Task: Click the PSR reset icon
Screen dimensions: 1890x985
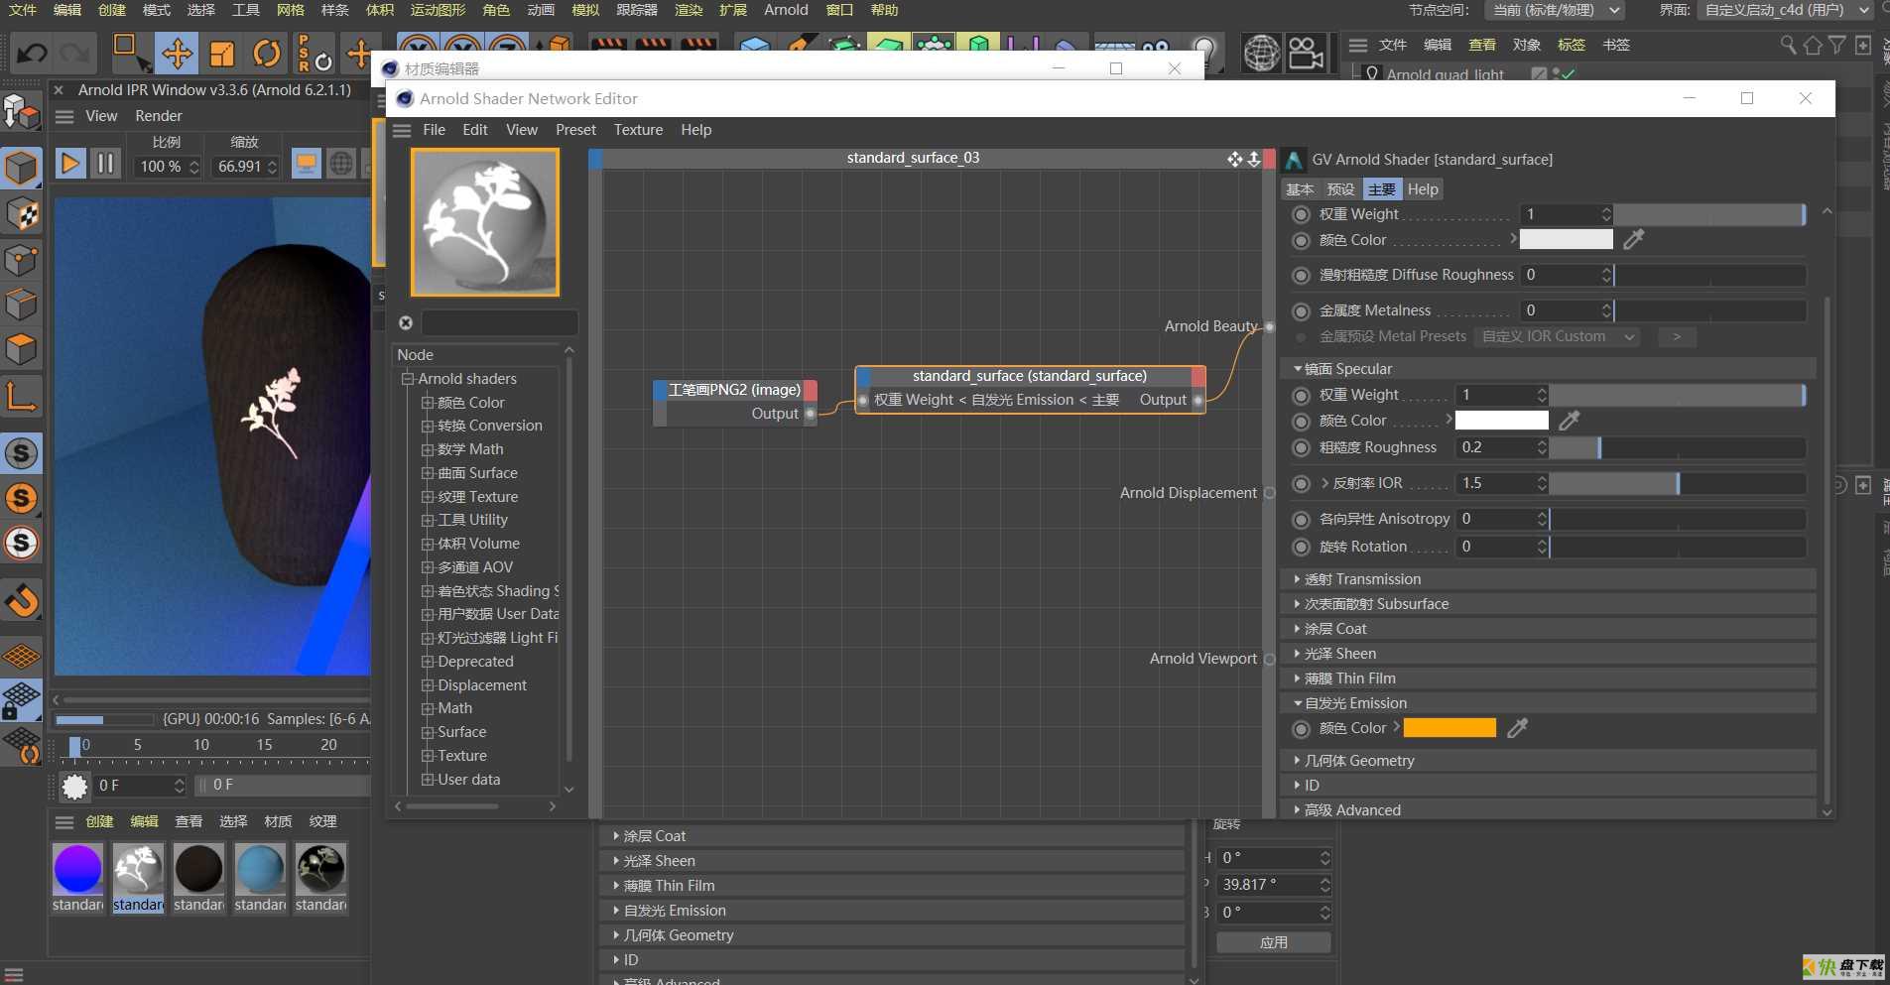Action: click(315, 53)
